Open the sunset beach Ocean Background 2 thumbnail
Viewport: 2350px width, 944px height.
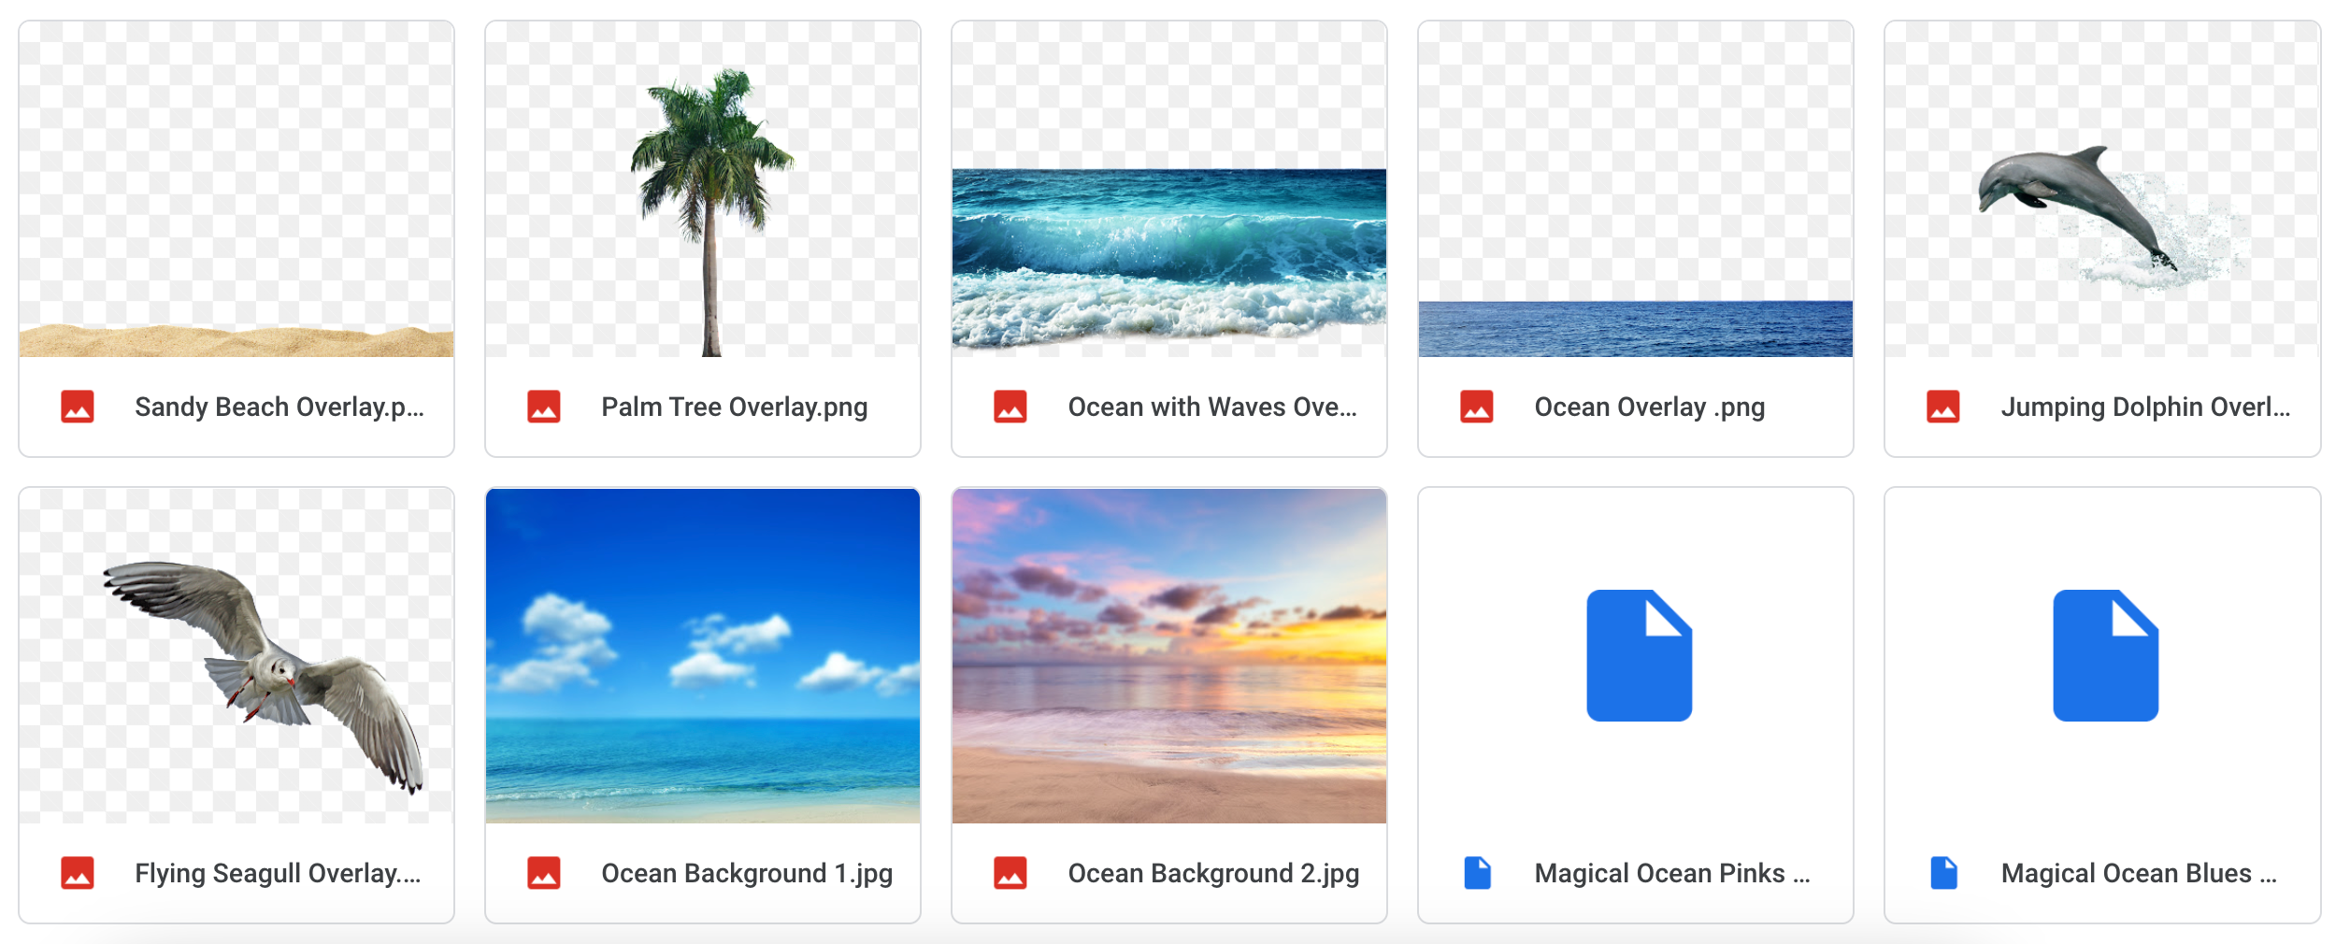click(x=1168, y=655)
